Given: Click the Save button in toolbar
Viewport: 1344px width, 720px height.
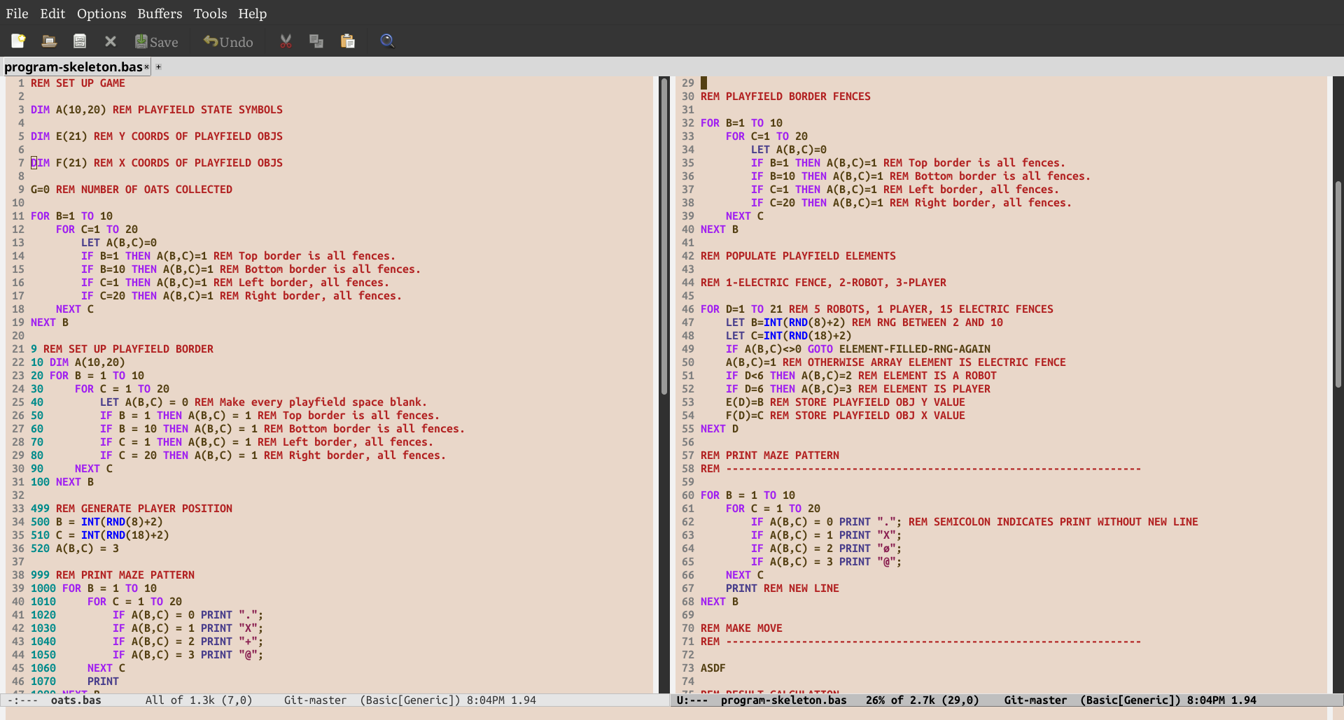Looking at the screenshot, I should click(157, 42).
